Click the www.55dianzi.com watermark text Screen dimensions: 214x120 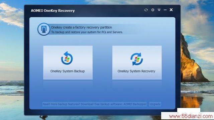click(191, 116)
